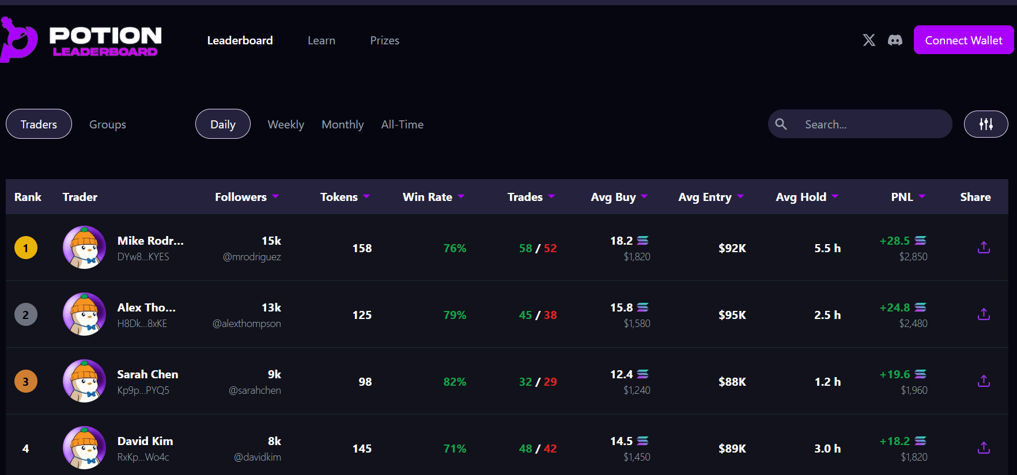This screenshot has width=1017, height=475.
Task: Click the 58 / 52 trades value
Action: [538, 248]
